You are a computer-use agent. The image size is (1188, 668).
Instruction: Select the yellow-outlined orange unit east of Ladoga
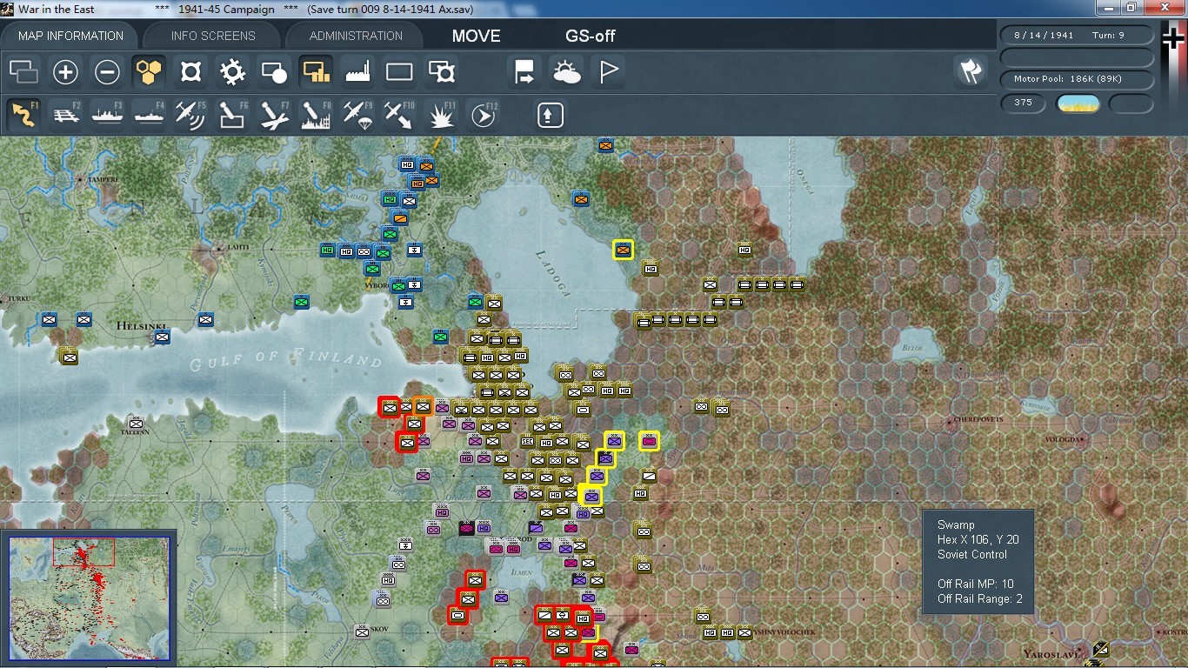tap(623, 250)
